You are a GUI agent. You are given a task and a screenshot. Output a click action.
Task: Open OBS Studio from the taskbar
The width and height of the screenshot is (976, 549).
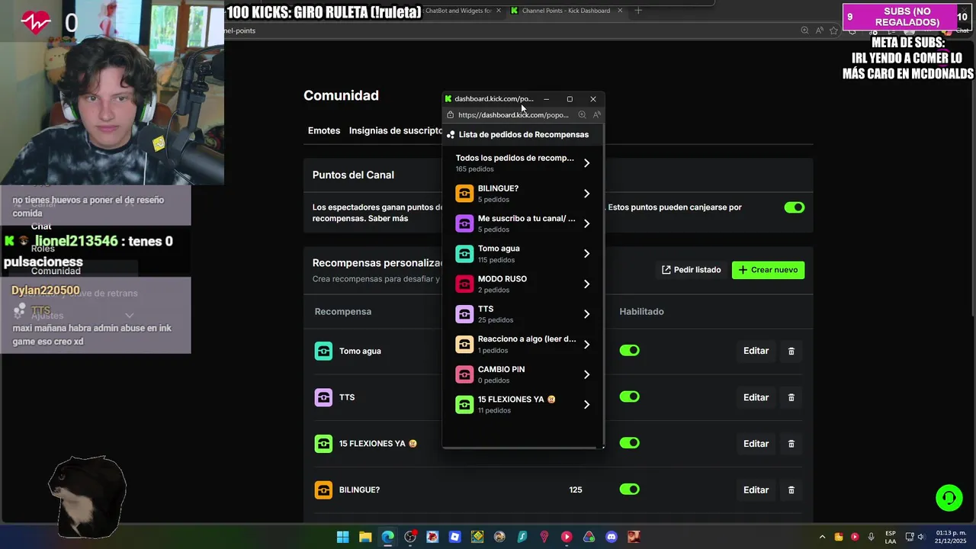410,537
